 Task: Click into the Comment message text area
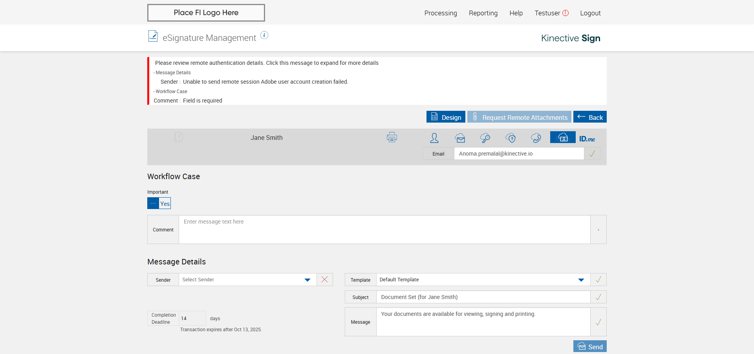(384, 229)
